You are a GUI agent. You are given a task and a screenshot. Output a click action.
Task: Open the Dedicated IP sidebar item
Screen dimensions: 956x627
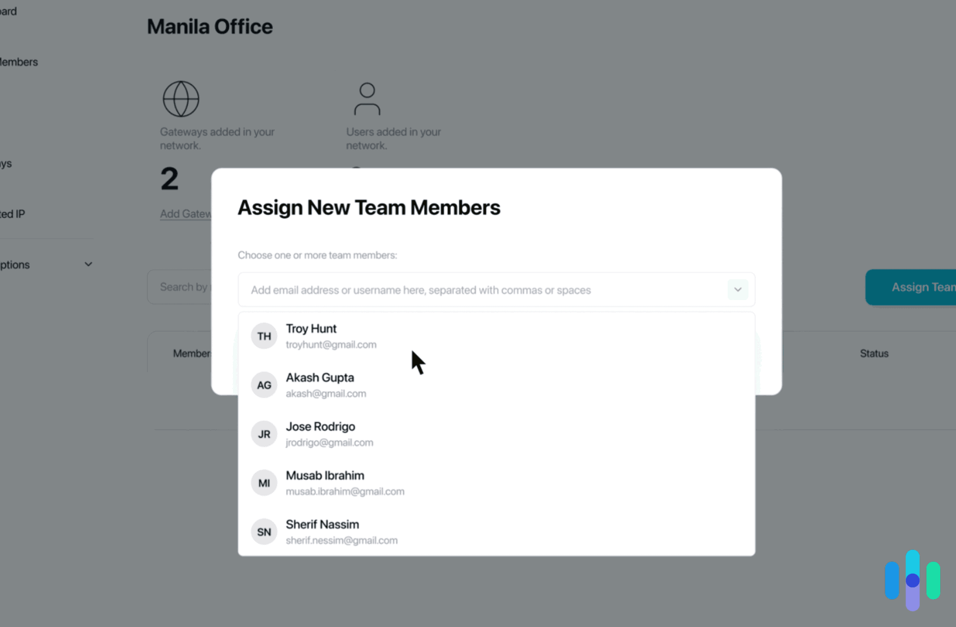[12, 213]
